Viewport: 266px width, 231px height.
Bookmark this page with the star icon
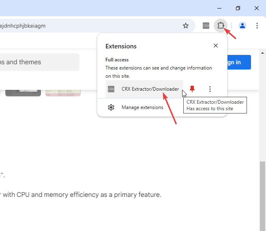click(186, 26)
